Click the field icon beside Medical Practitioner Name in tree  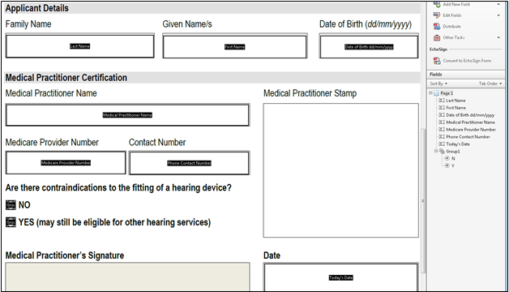coord(442,122)
